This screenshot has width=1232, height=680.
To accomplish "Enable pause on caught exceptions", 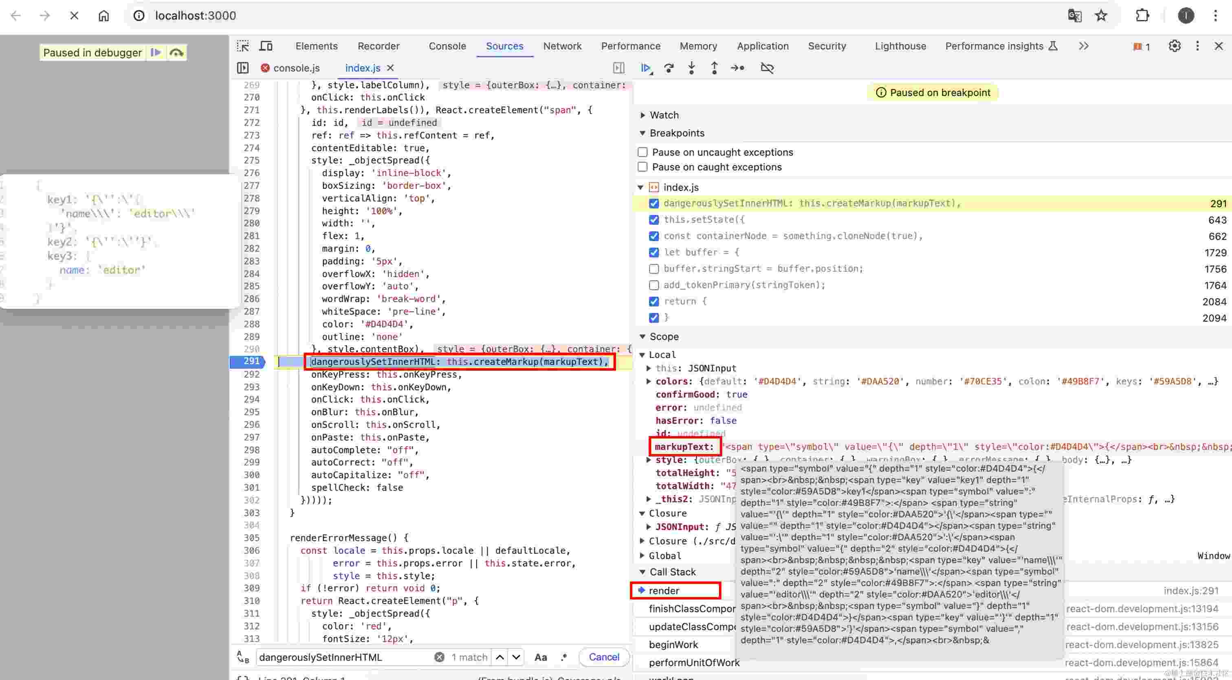I will pos(643,167).
